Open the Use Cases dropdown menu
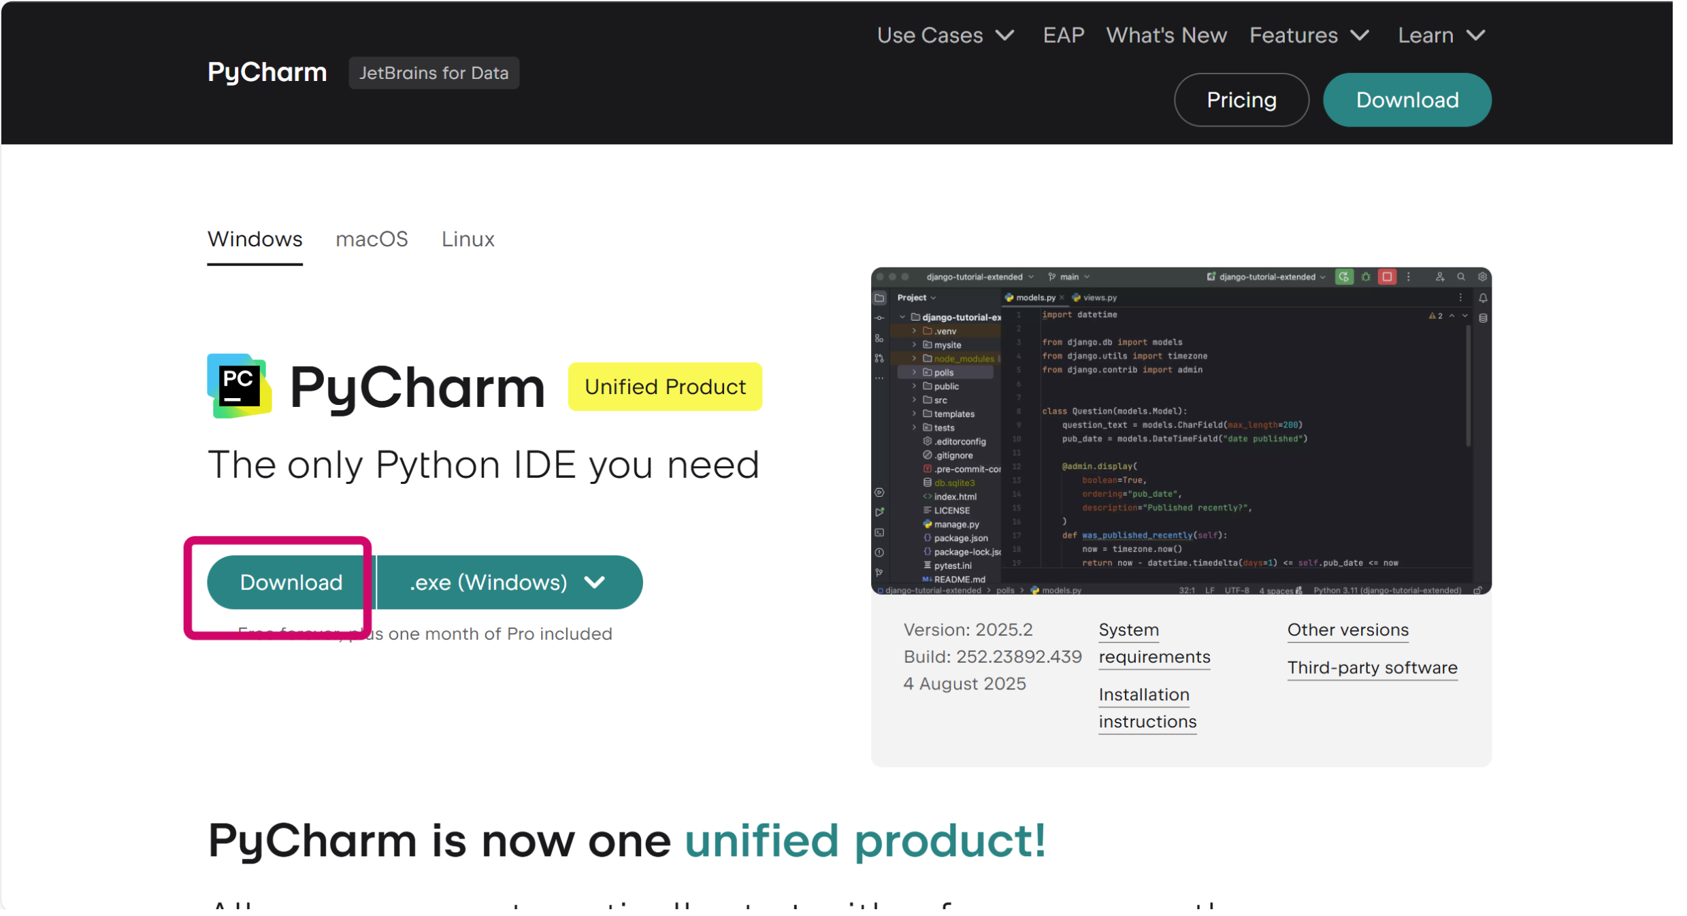Image resolution: width=1687 pixels, height=916 pixels. point(945,35)
